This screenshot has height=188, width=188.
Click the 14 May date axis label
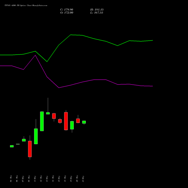(53, 179)
